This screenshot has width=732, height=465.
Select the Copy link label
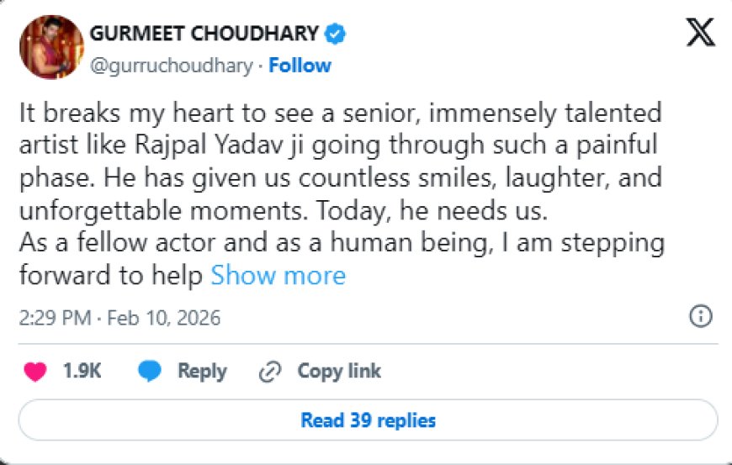[x=339, y=372]
